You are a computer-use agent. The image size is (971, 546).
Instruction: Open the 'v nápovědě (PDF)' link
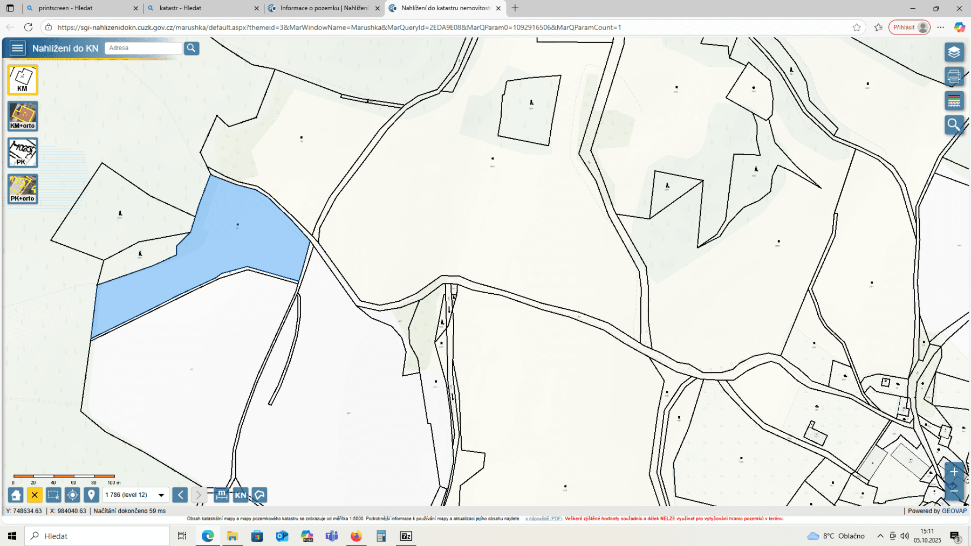(x=543, y=519)
